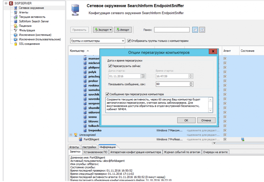Select the roskina computer row

[x=93, y=85]
